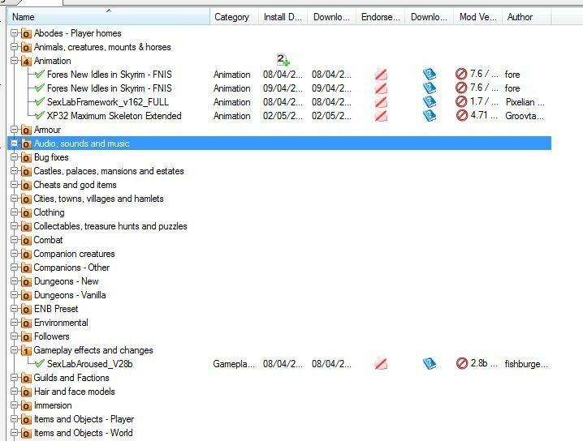This screenshot has width=583, height=441.
Task: Select Items and Objects - Player
Action: [x=84, y=419]
